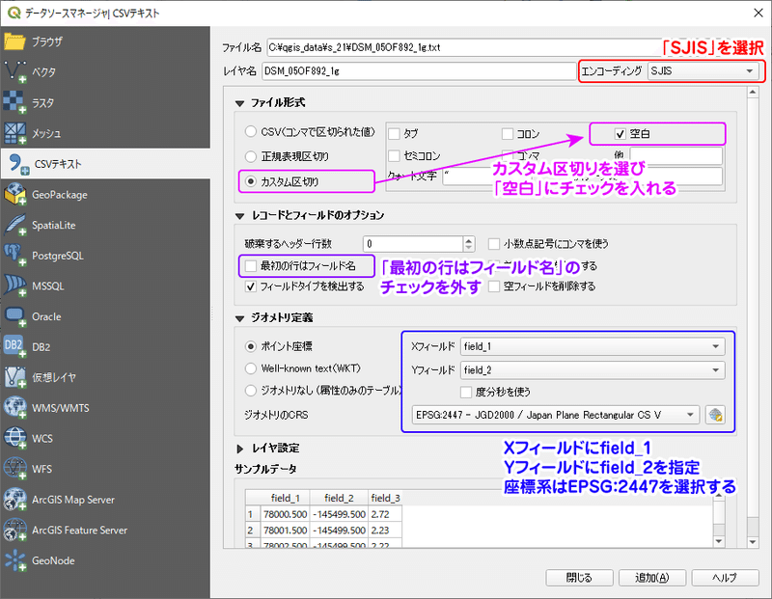Select the Raster (ラスタ) source icon
This screenshot has width=772, height=599.
click(x=14, y=102)
